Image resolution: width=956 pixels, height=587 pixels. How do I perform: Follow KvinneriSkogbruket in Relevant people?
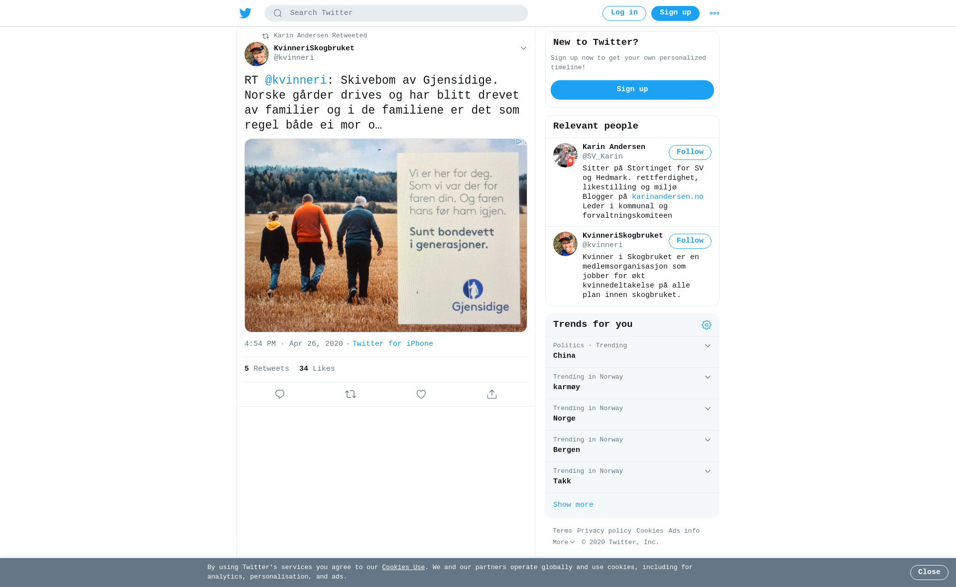(690, 241)
